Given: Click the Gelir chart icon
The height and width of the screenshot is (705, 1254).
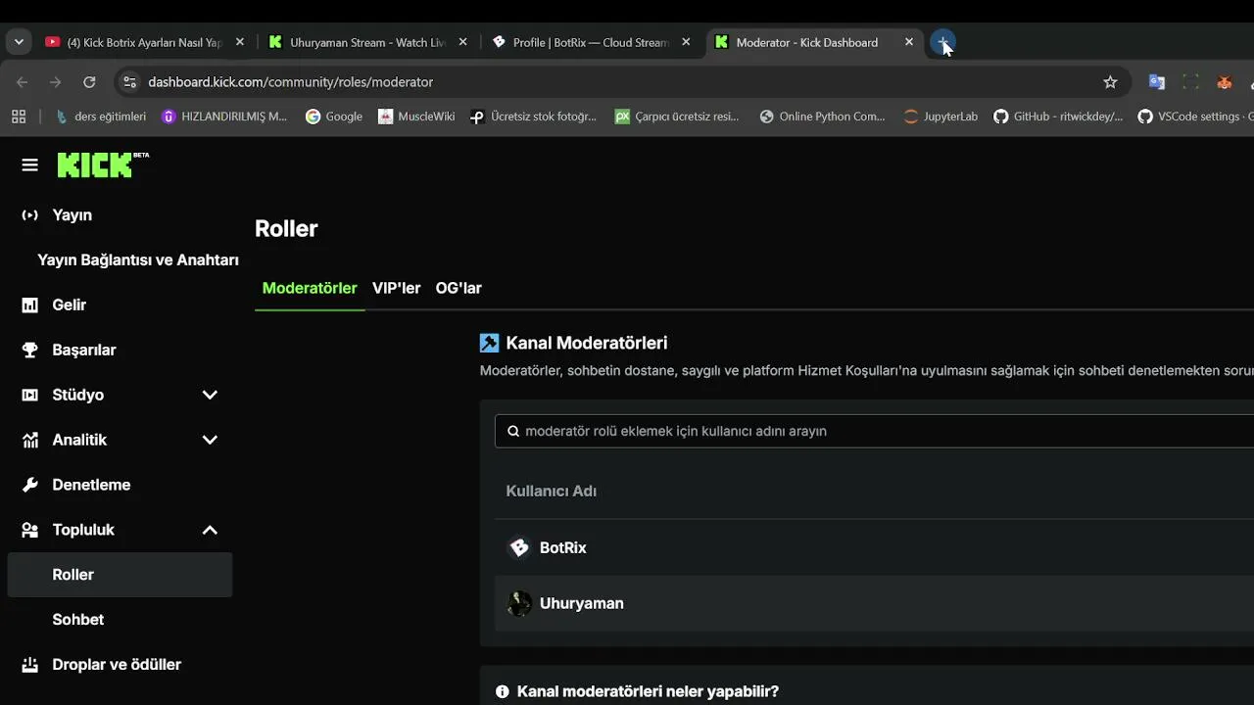Looking at the screenshot, I should click(30, 305).
